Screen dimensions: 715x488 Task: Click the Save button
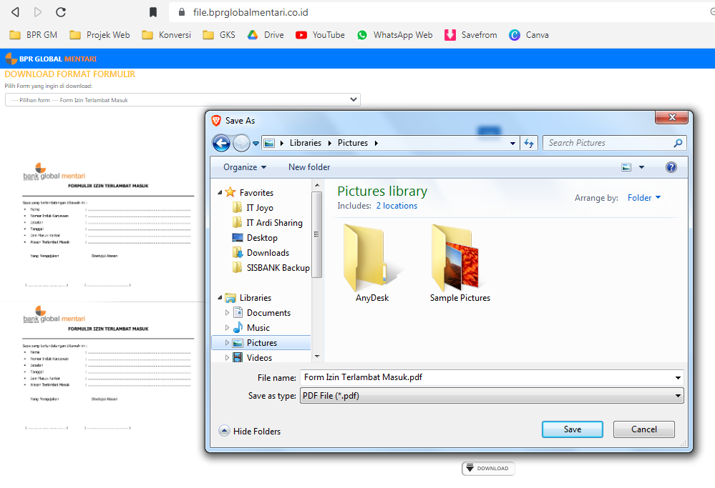(572, 429)
